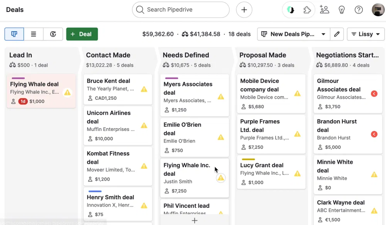Screen dimensions: 386x225
Task: Click red overdue arrow on Gilmour Associates deal
Action: (x=374, y=94)
